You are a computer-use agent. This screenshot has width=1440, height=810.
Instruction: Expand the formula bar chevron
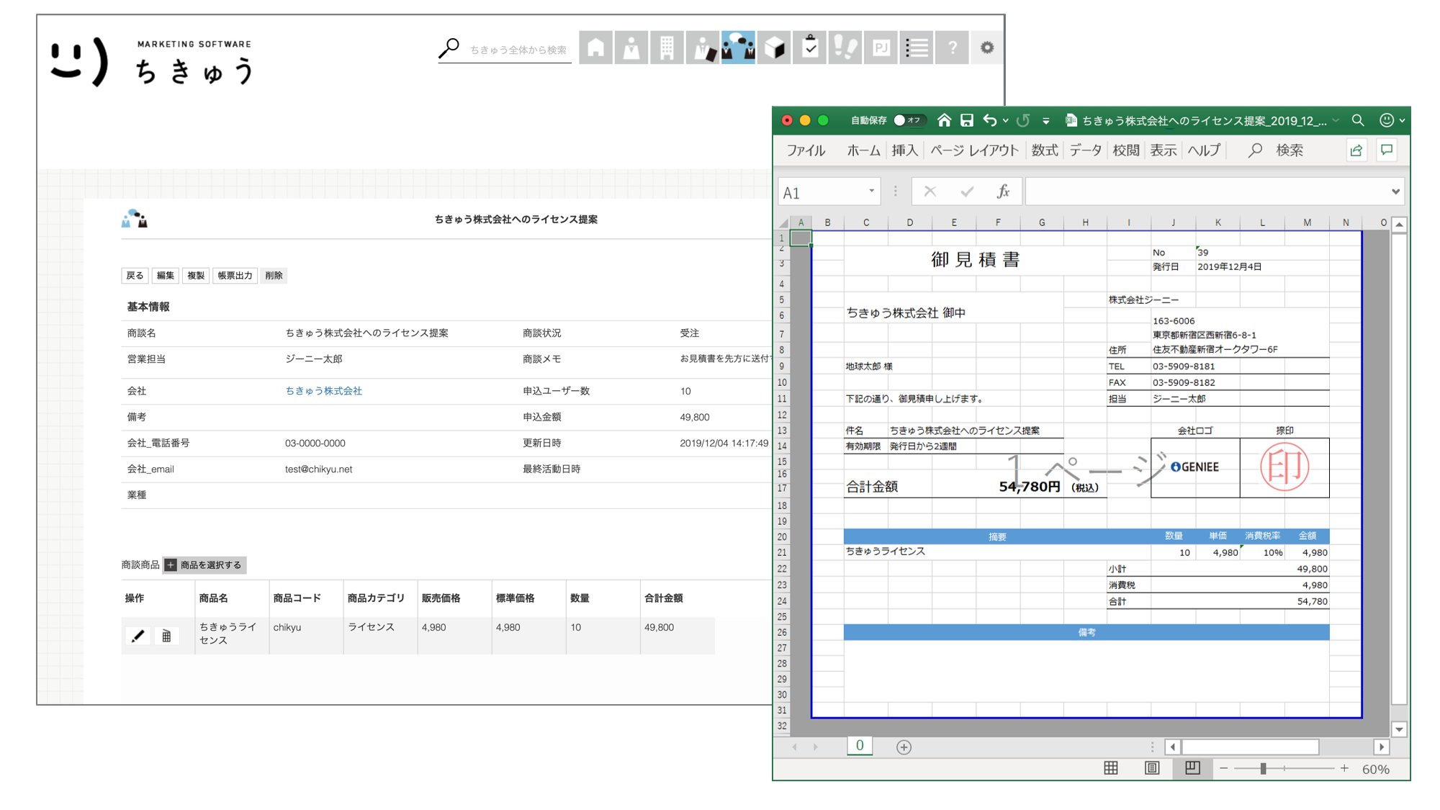pos(1395,192)
